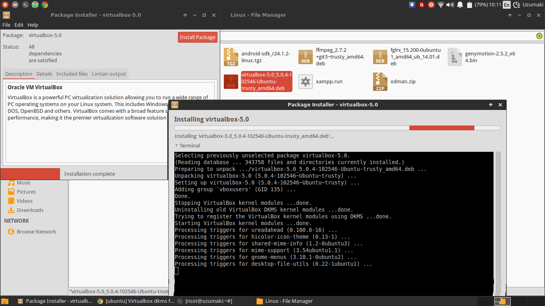Screen dimensions: 545x306
Task: Open the Help menu in Package Installer
Action: [x=33, y=25]
